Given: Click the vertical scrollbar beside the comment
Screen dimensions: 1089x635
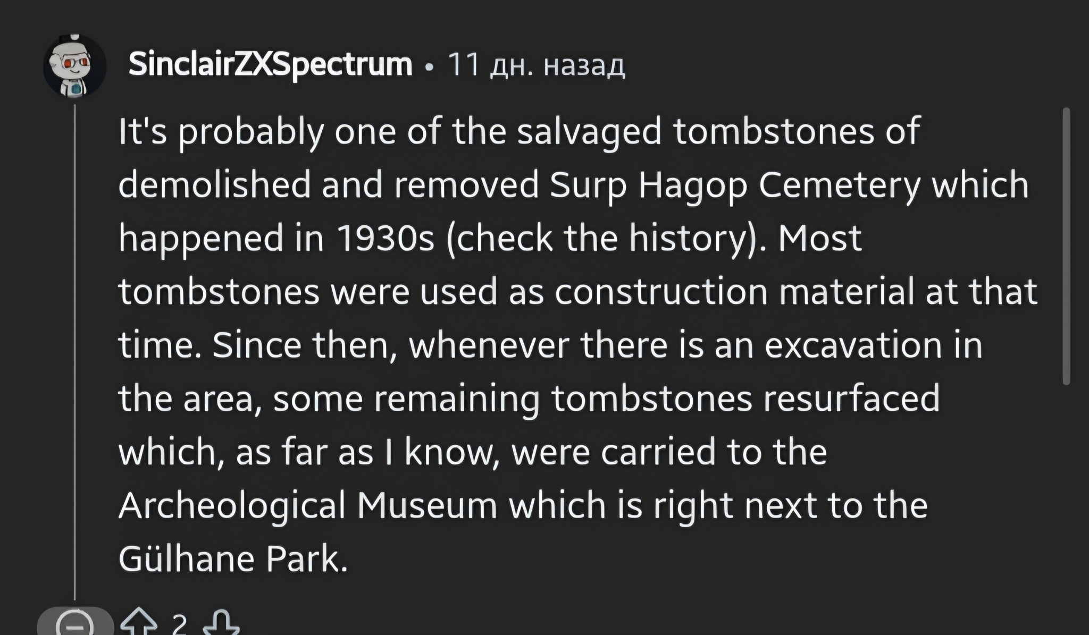Looking at the screenshot, I should point(1066,244).
